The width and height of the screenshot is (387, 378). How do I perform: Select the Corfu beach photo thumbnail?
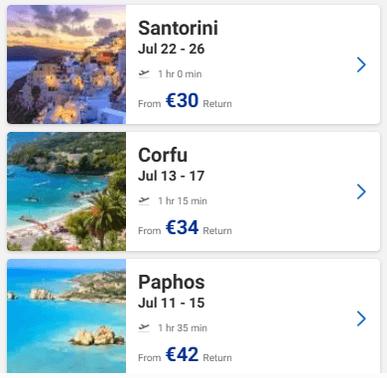pos(66,191)
